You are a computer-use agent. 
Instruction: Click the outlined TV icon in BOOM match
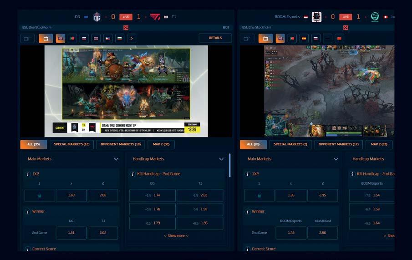pyautogui.click(x=247, y=39)
